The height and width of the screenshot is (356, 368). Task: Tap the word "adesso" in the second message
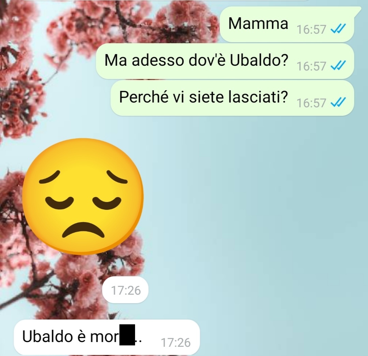(158, 60)
